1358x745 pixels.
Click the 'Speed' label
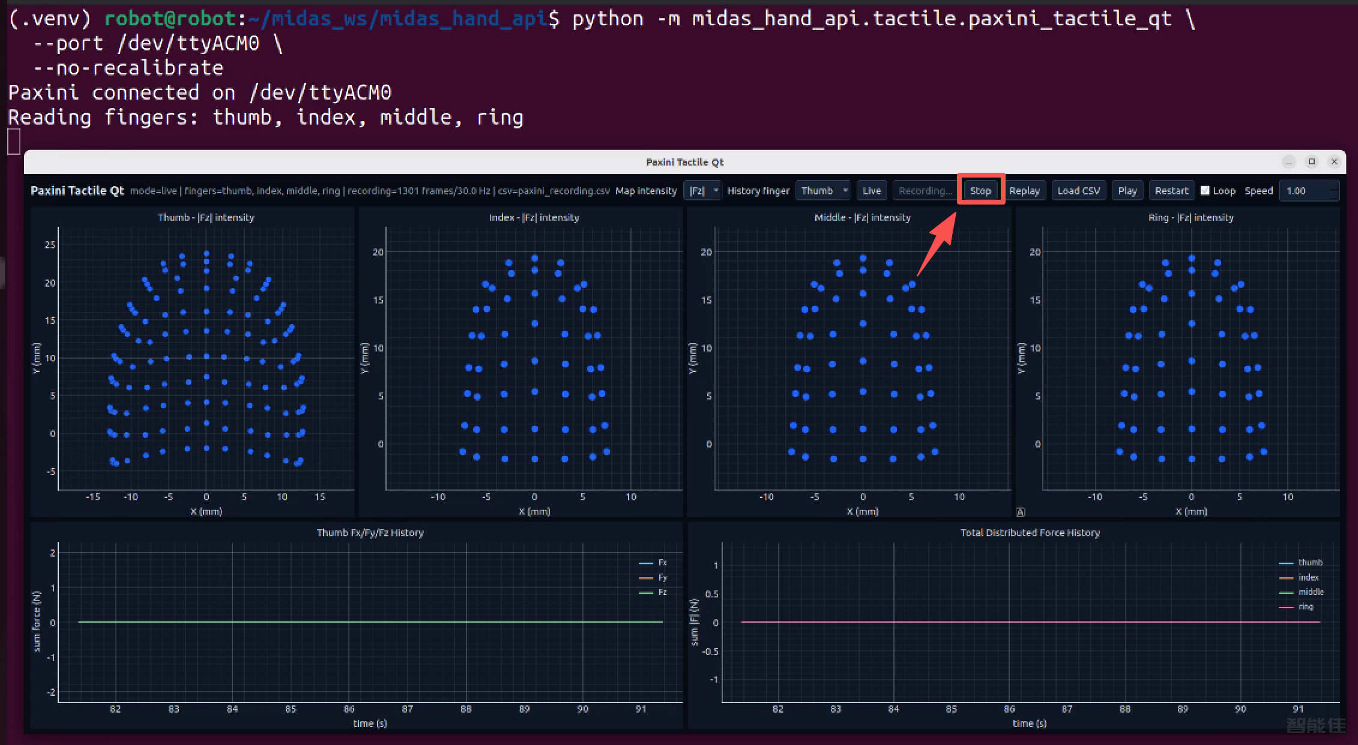tap(1258, 191)
